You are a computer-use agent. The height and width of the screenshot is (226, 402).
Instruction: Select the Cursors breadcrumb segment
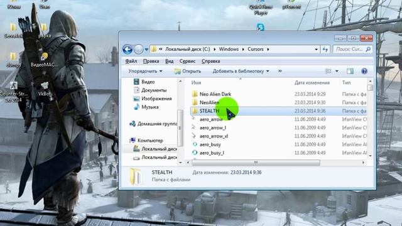tap(256, 49)
